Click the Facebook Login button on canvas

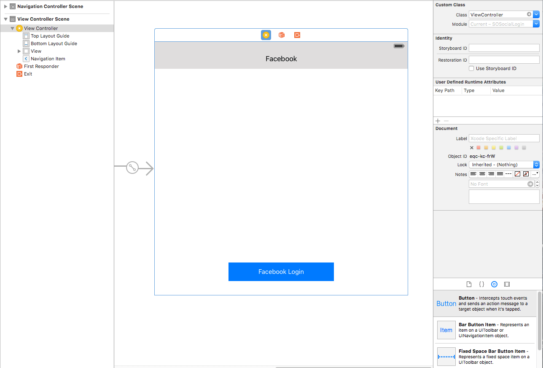click(x=281, y=272)
